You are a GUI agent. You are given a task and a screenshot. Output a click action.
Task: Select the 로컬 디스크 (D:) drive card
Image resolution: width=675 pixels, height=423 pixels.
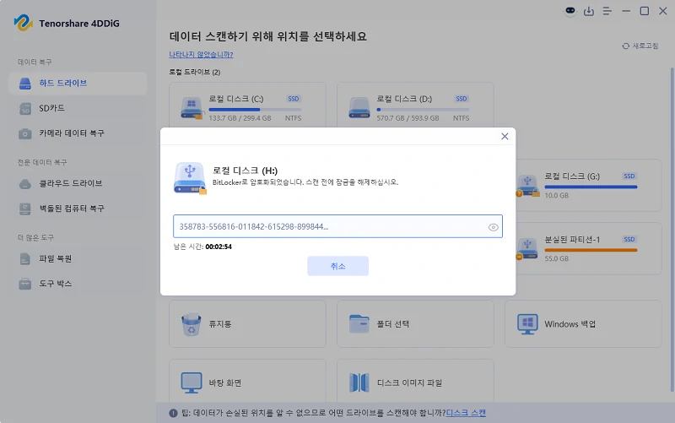pos(415,106)
